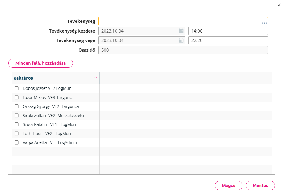Close the dialog with the X icon
Viewport: 283px width, 193px height.
279,5
